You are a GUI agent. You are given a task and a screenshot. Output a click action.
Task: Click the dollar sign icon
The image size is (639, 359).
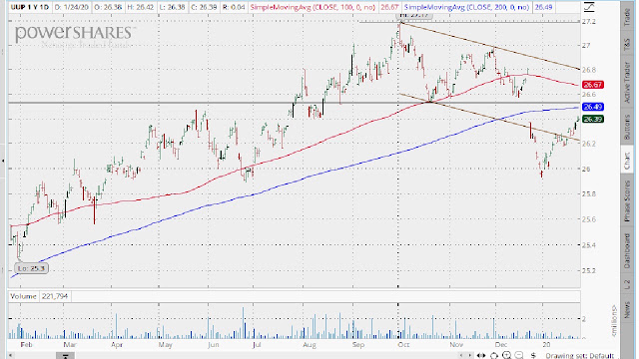(533, 355)
